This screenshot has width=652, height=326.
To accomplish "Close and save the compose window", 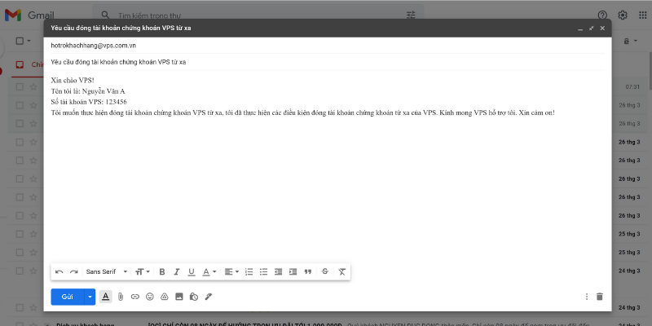I will coord(602,29).
